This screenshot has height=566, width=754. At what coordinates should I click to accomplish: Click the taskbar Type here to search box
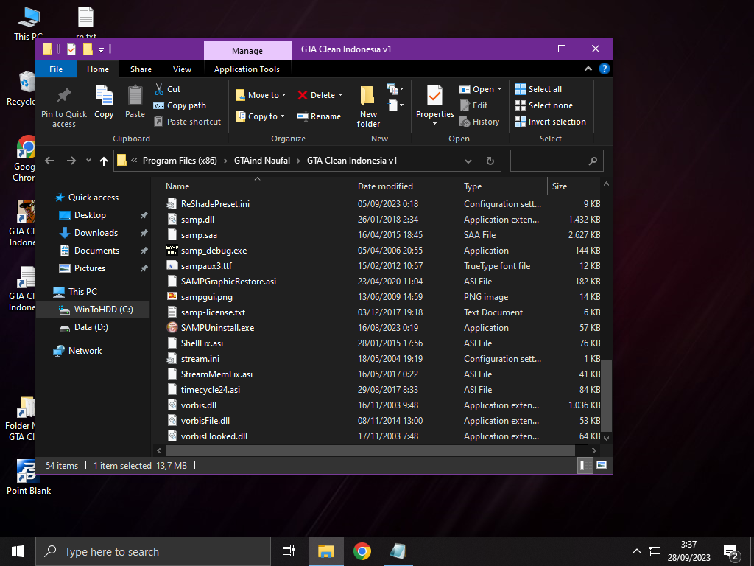point(153,551)
